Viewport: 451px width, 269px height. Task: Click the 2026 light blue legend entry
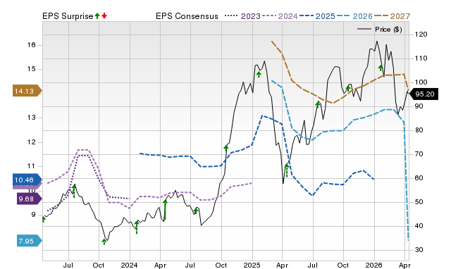[354, 16]
